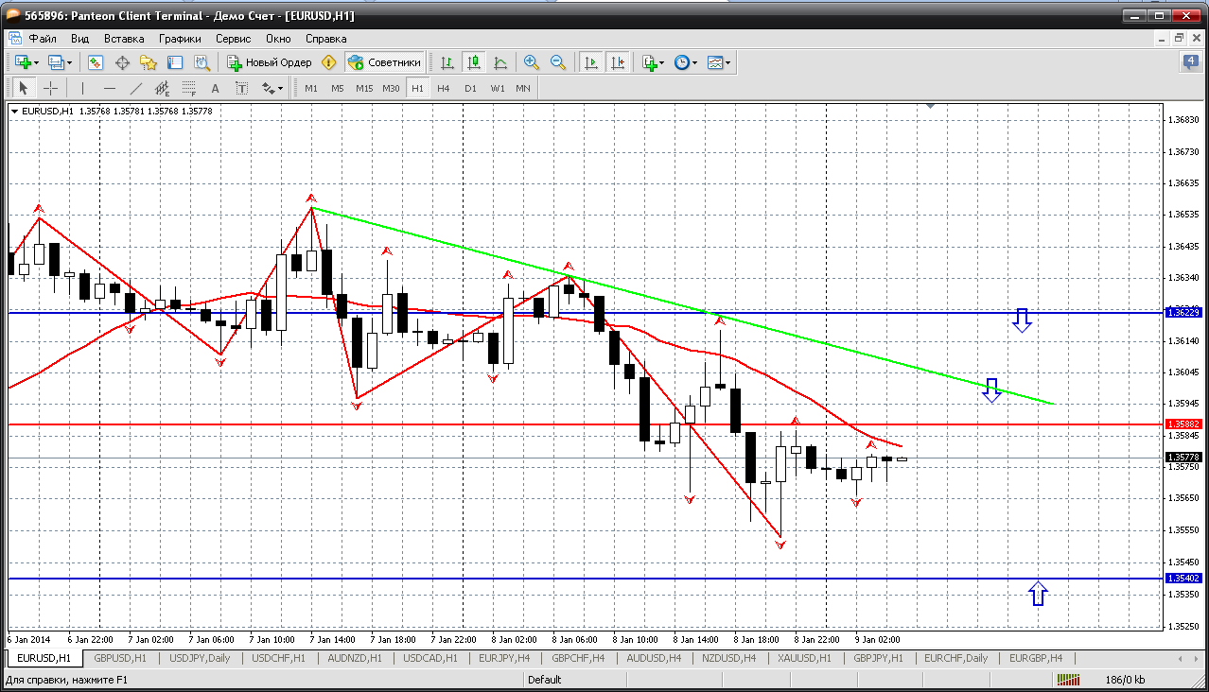The width and height of the screenshot is (1209, 692).
Task: Open the Profiles icon
Action: 56,62
